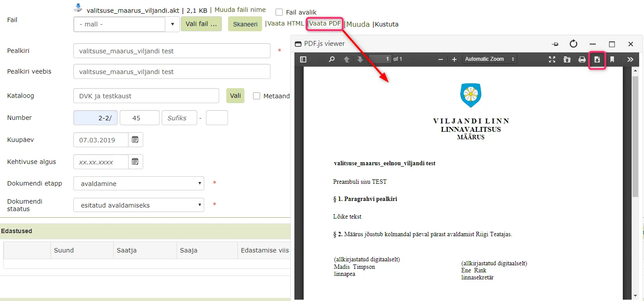This screenshot has width=644, height=301.
Task: Switch PDF viewer to presentation mode
Action: (552, 59)
